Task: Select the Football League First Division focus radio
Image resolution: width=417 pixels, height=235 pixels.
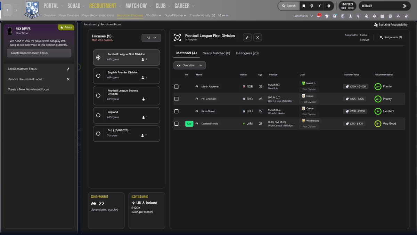Action: point(98,57)
